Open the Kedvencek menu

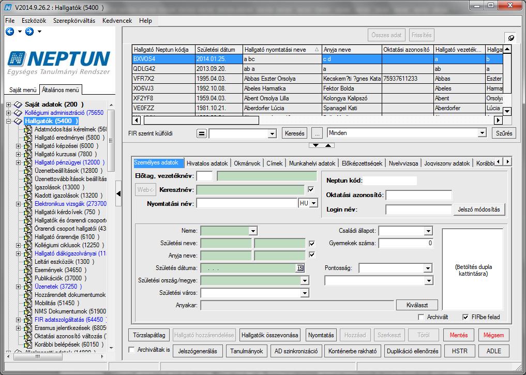tap(117, 21)
